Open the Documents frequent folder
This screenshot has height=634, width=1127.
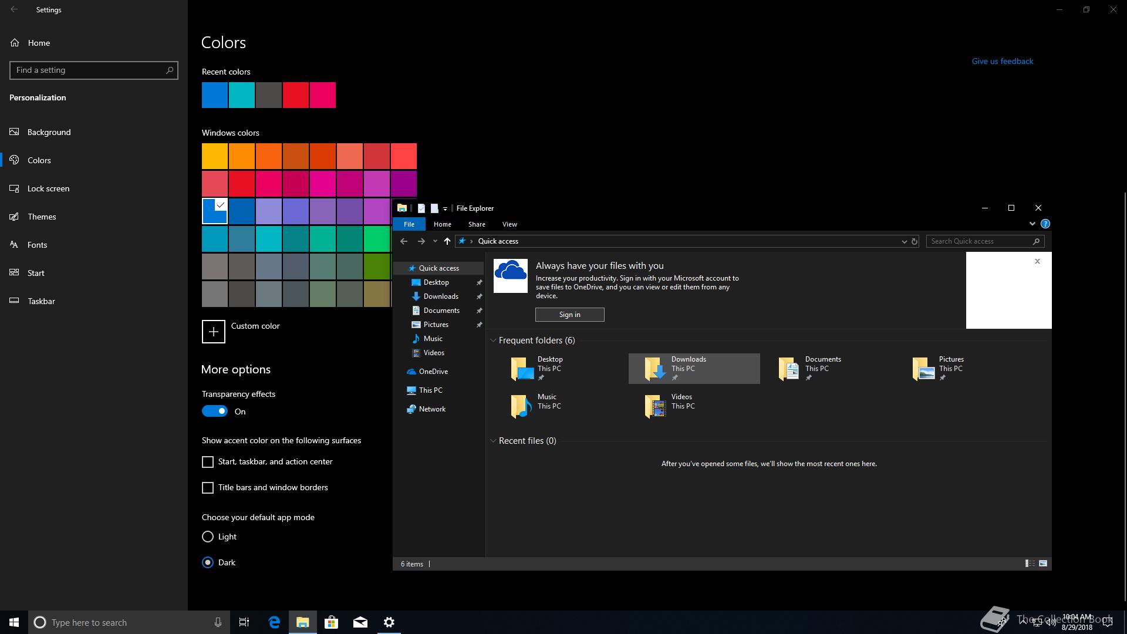click(x=828, y=369)
